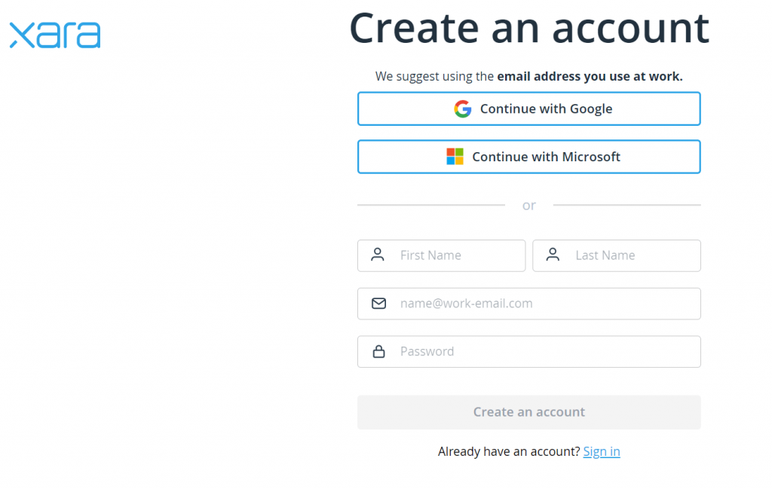The width and height of the screenshot is (772, 489).
Task: Click the Microsoft squares icon
Action: 455,157
